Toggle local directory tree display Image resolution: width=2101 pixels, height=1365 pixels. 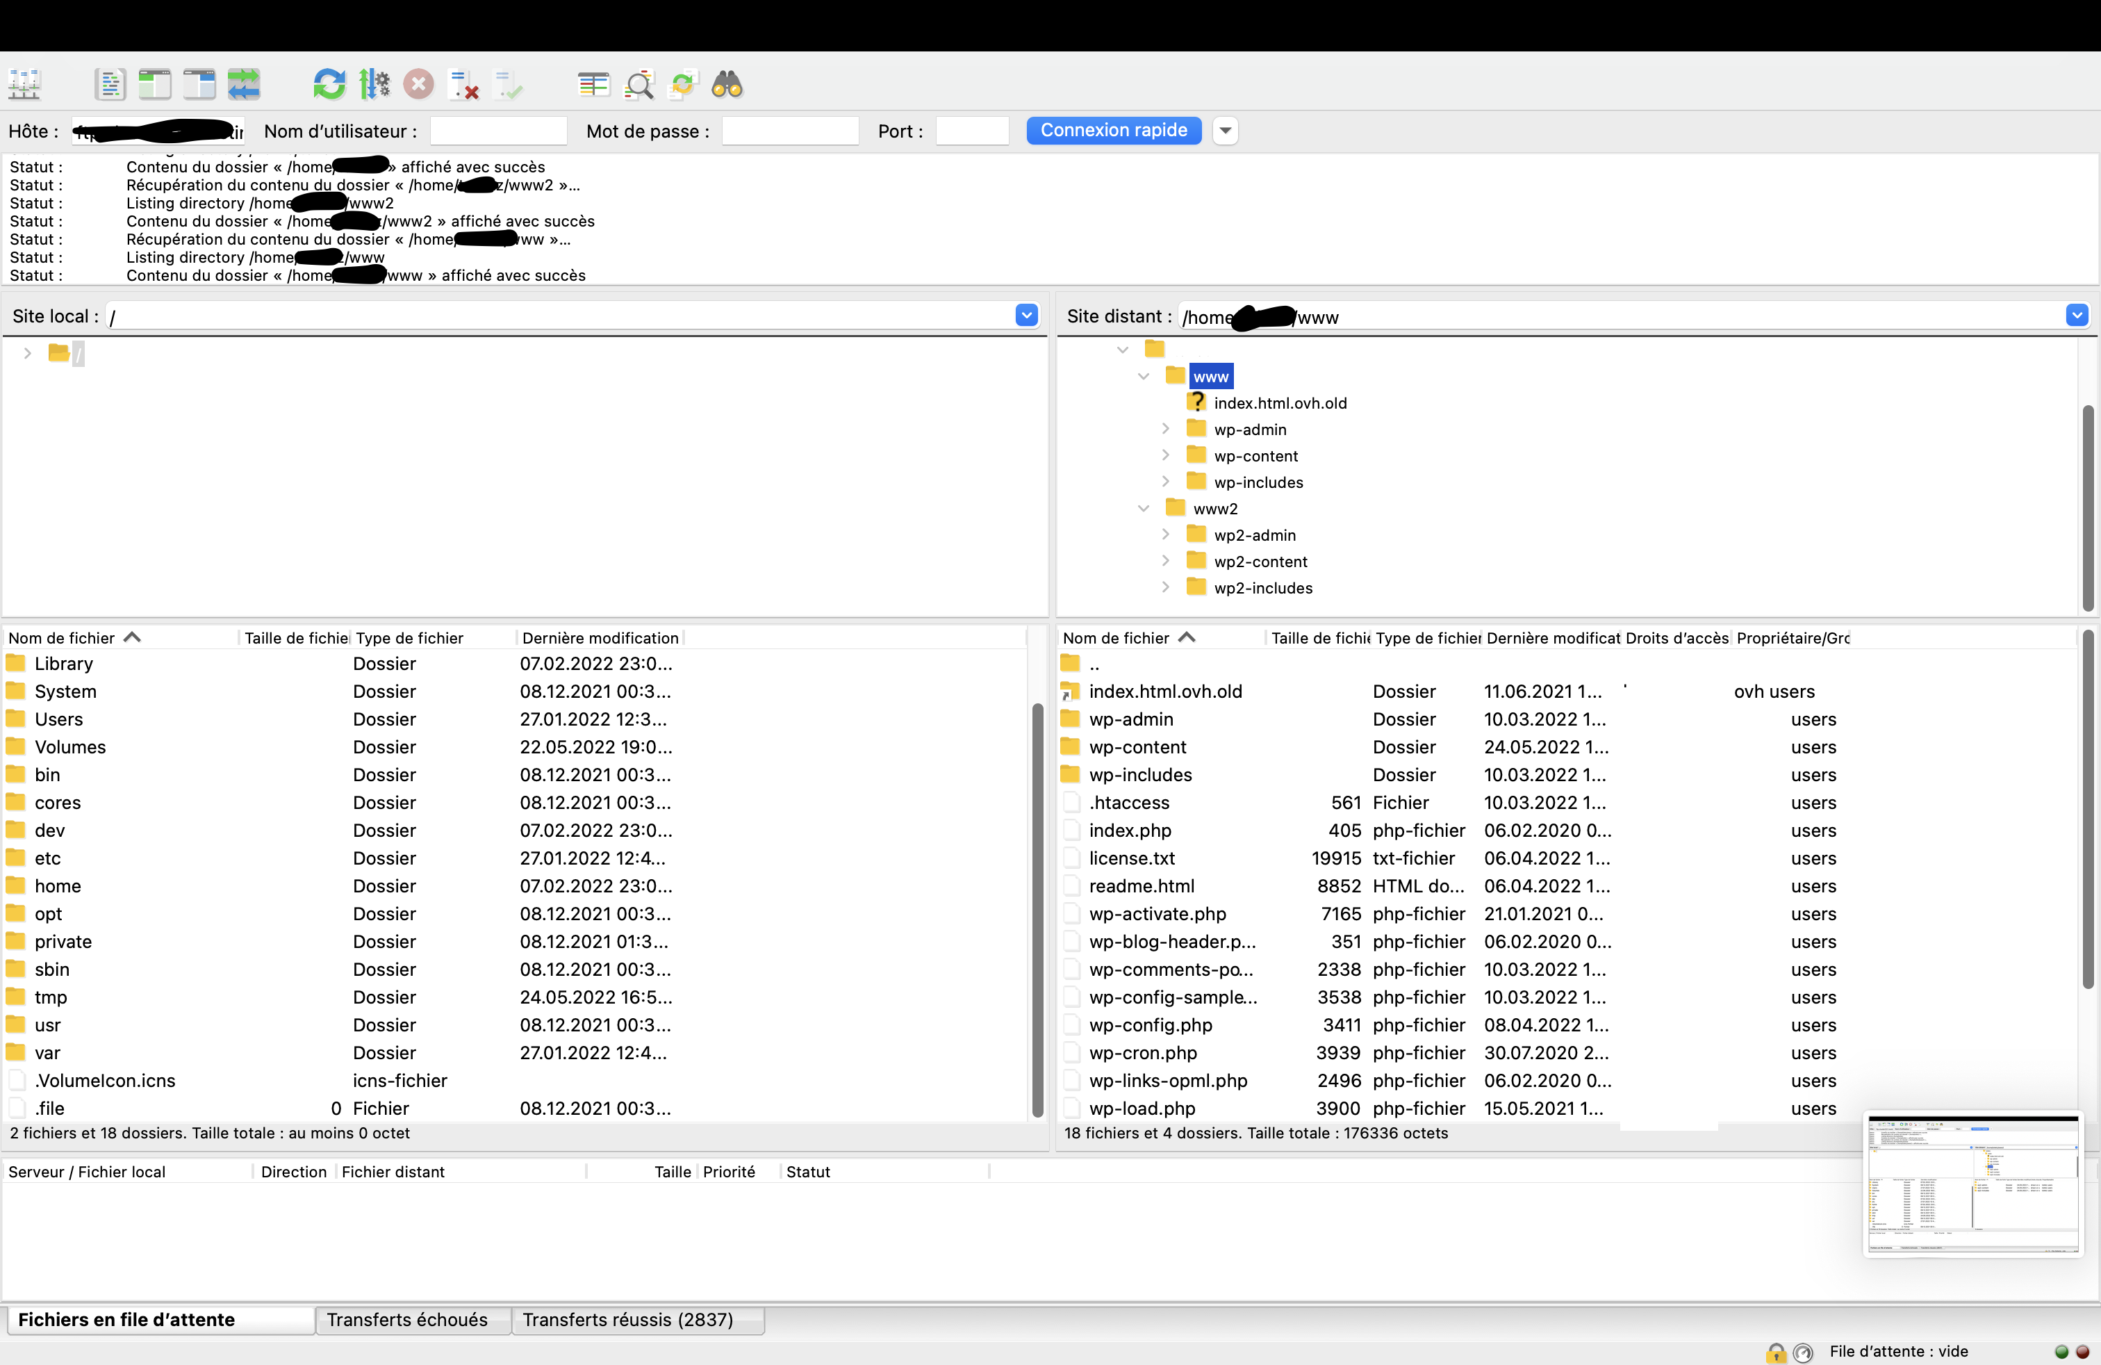pos(154,85)
